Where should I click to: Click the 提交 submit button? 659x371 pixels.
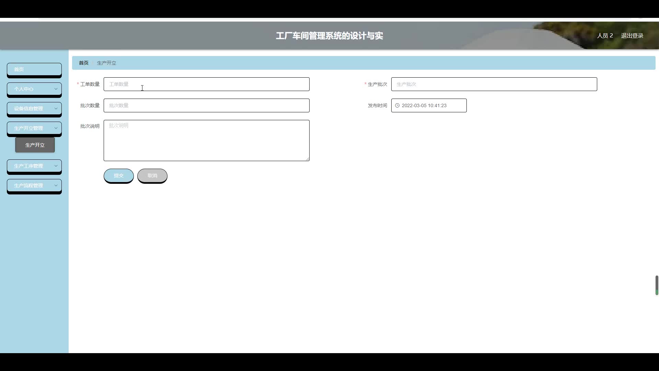click(118, 176)
